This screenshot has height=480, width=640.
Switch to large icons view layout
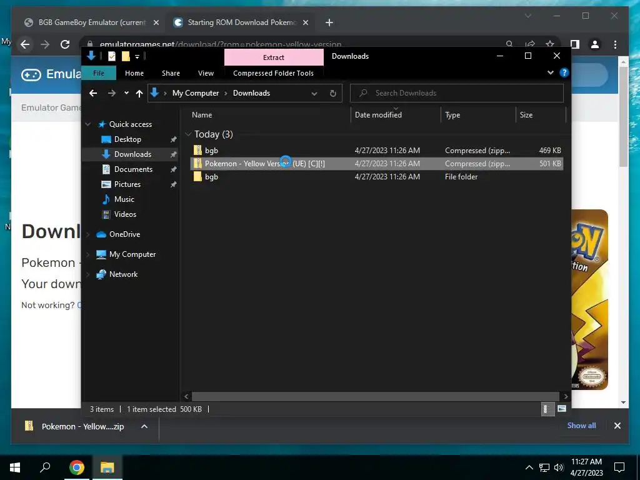pyautogui.click(x=562, y=409)
